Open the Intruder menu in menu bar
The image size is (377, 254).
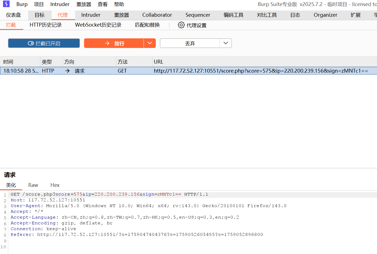click(x=60, y=4)
